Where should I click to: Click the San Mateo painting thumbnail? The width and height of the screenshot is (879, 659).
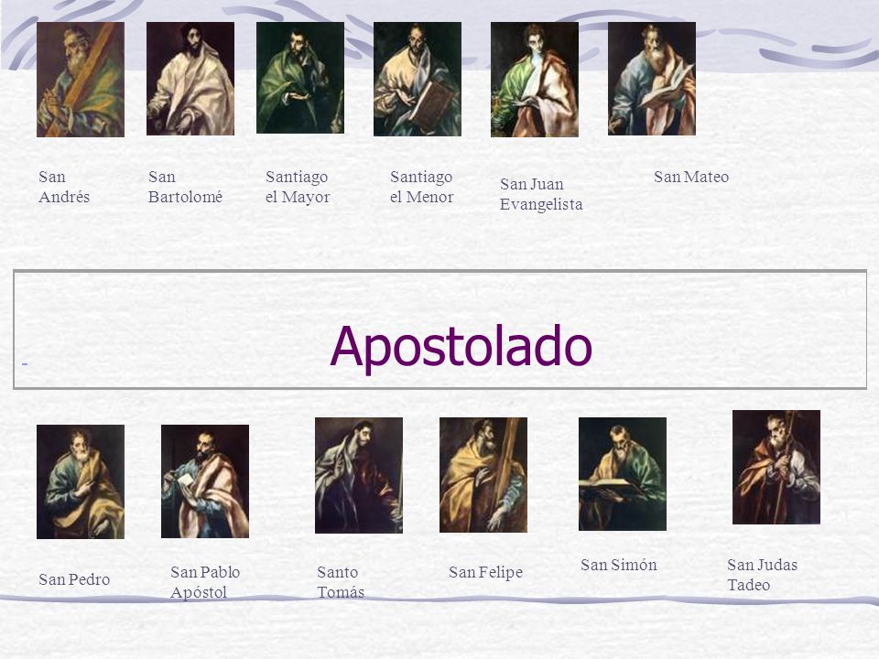point(651,79)
